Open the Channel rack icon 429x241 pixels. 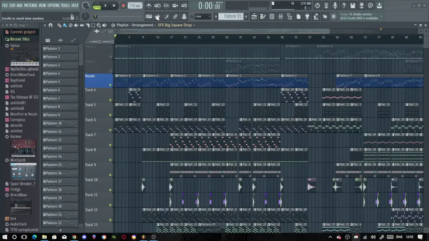click(x=272, y=17)
